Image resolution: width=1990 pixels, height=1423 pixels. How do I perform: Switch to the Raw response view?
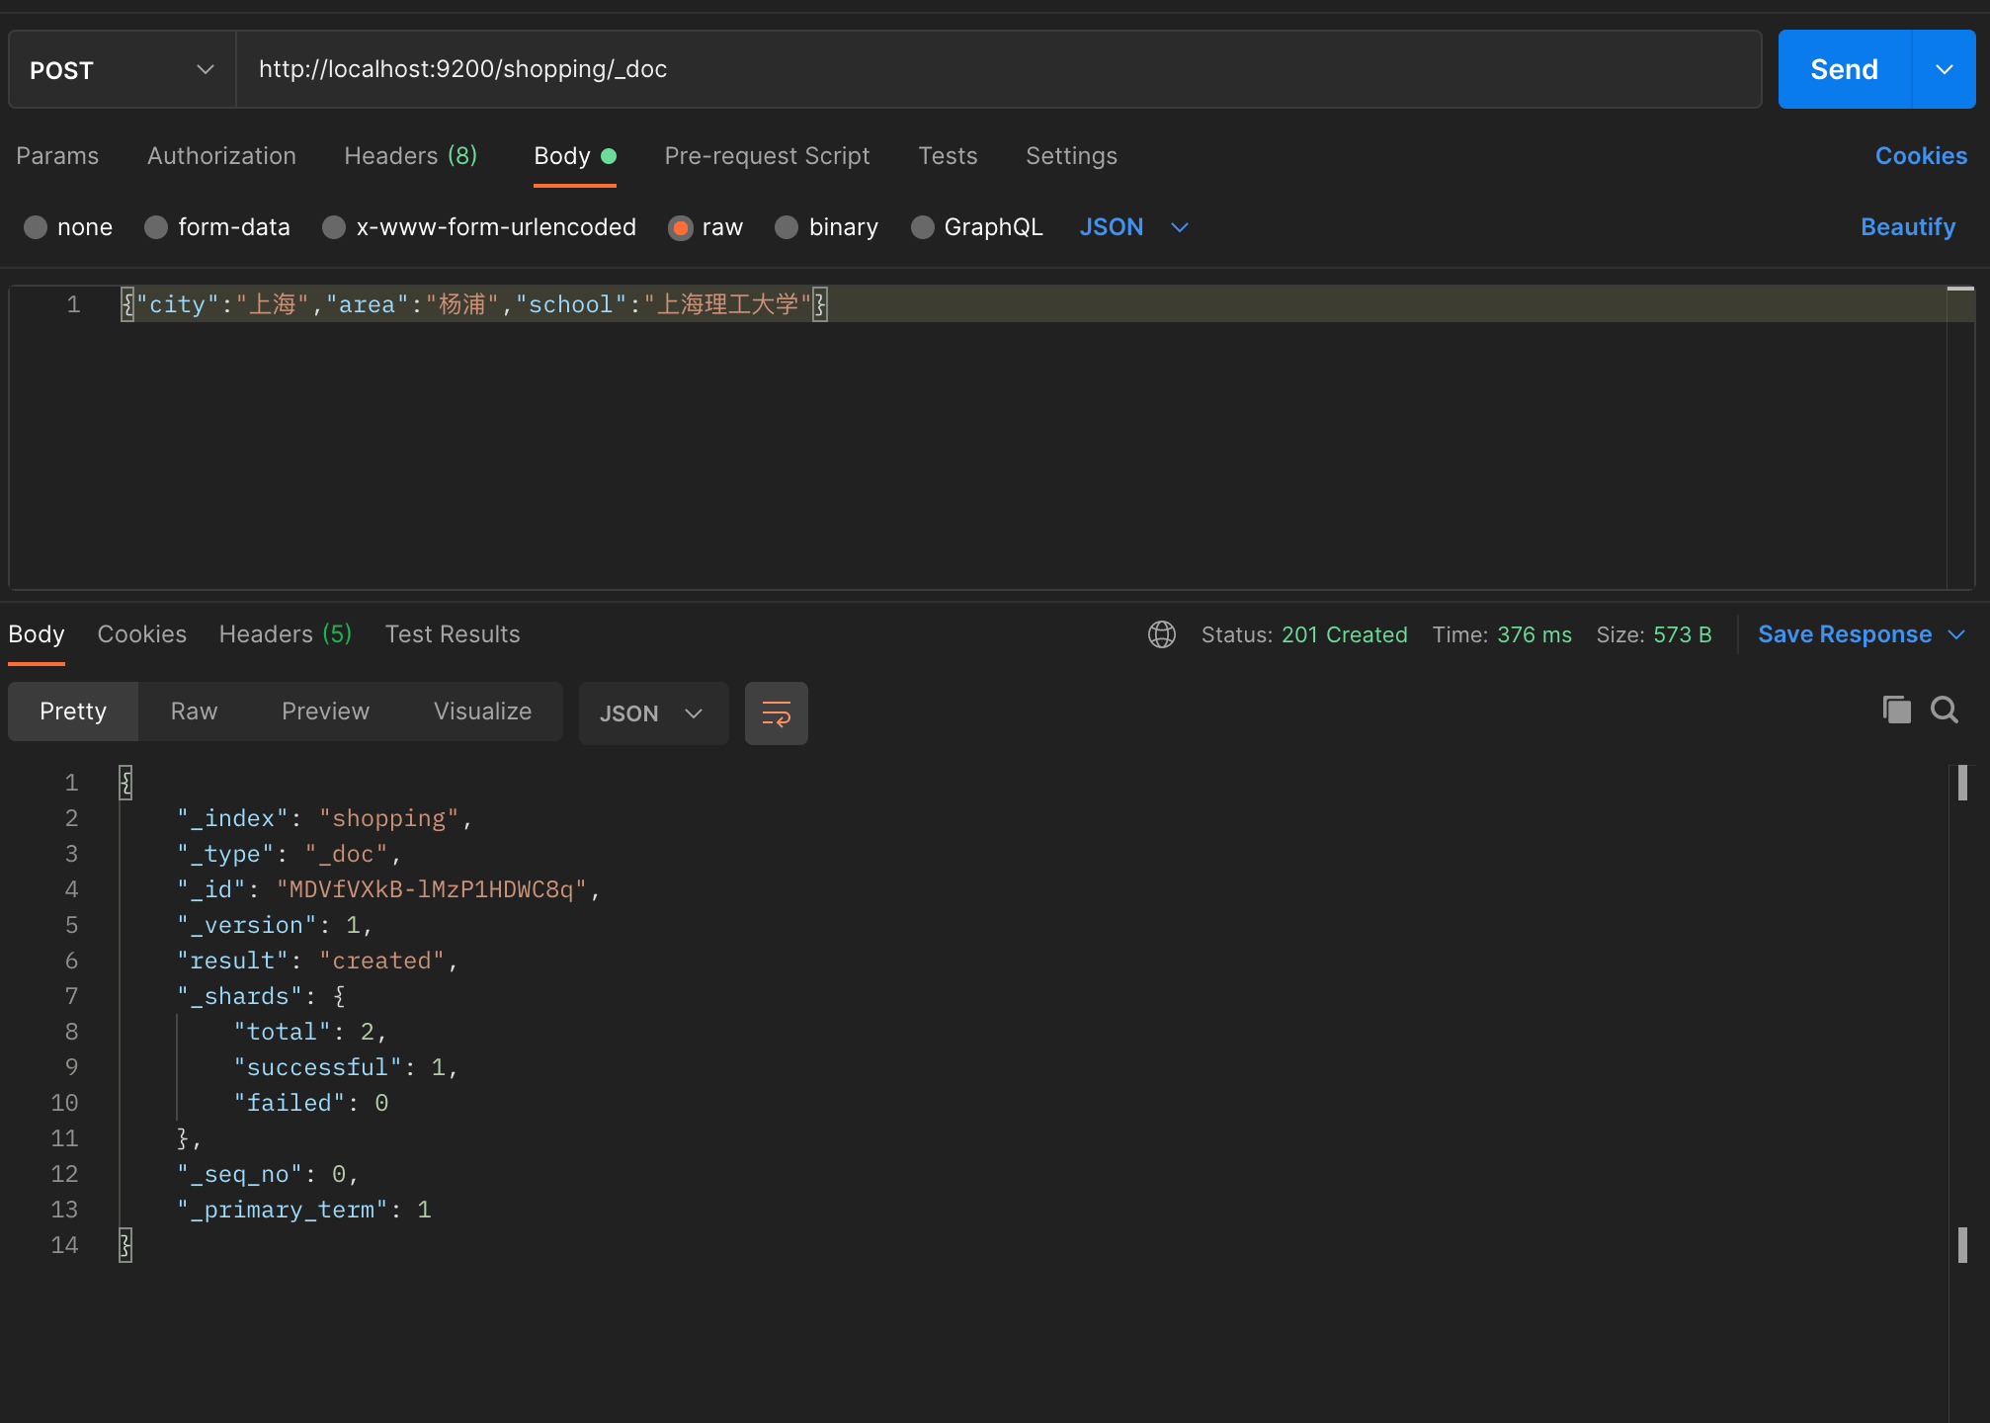pyautogui.click(x=194, y=711)
